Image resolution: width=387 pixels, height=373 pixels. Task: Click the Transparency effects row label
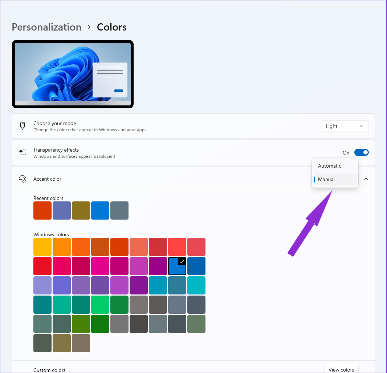point(56,150)
